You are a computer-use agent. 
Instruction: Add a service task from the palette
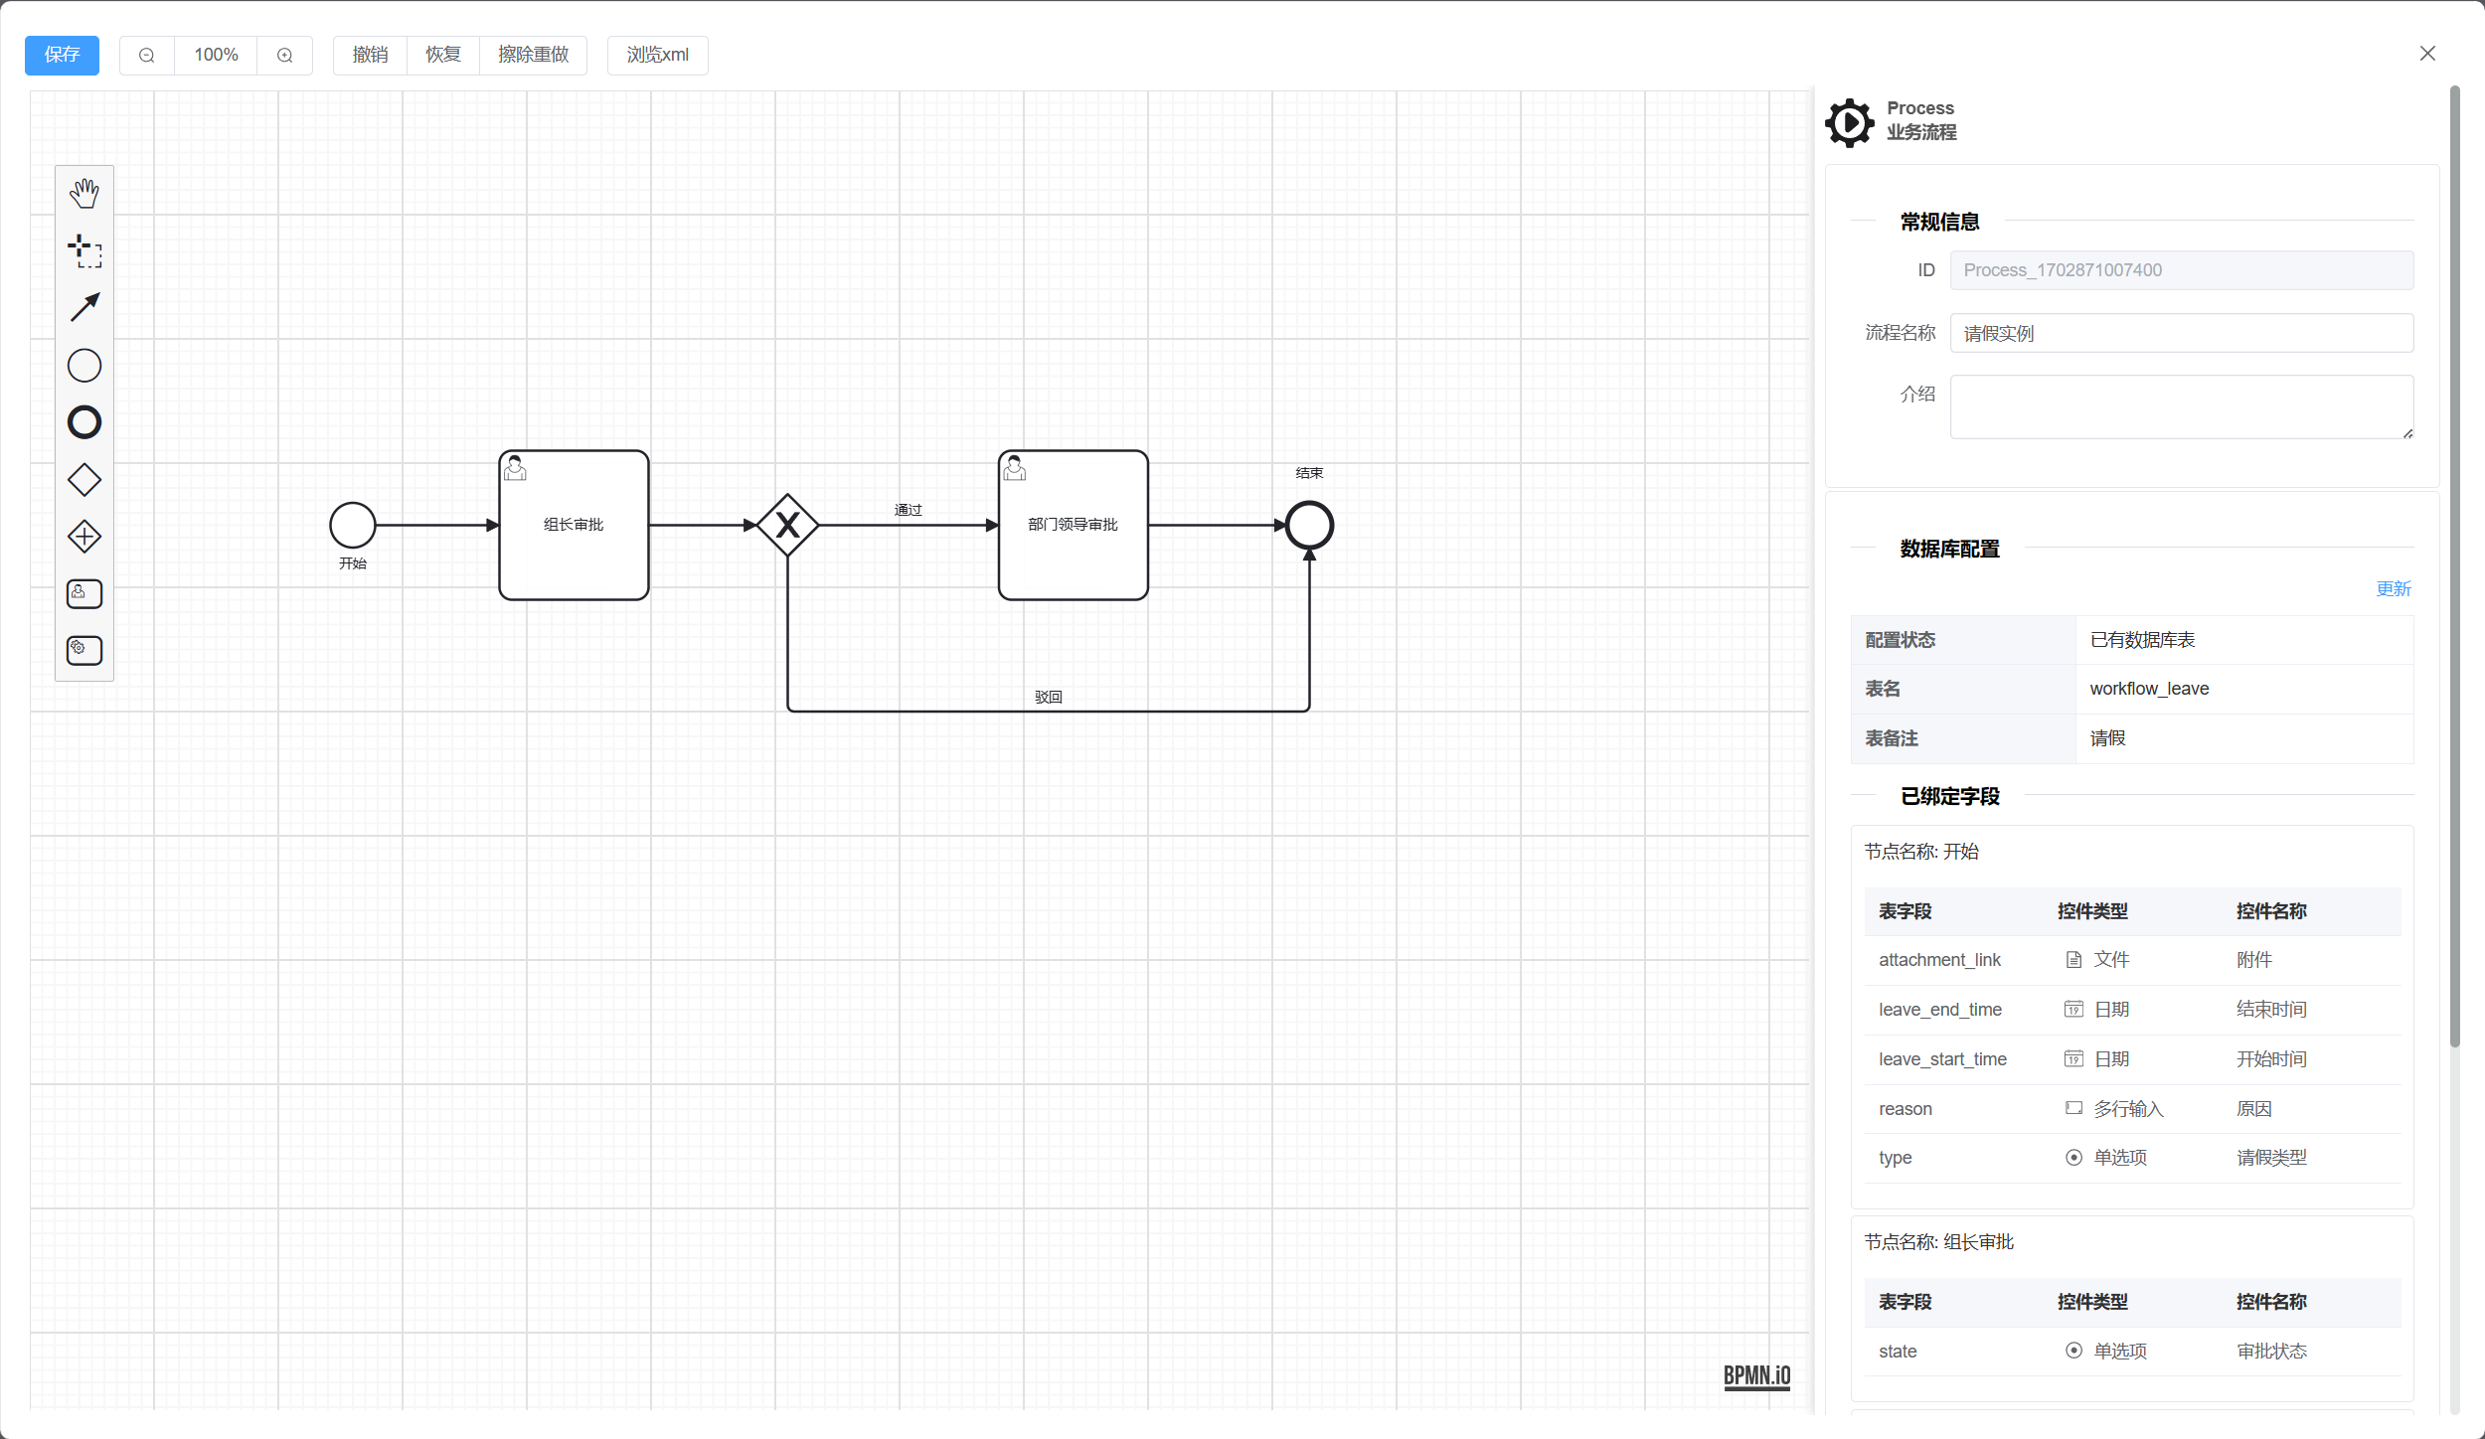pos(84,650)
